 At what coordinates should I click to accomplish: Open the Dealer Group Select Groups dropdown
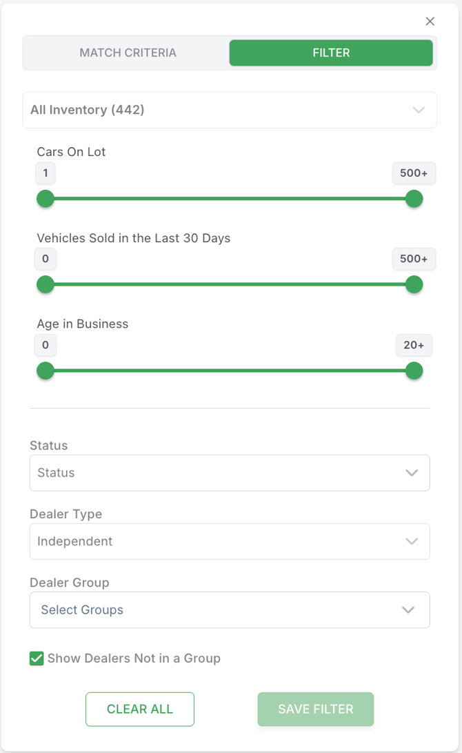tap(221, 610)
